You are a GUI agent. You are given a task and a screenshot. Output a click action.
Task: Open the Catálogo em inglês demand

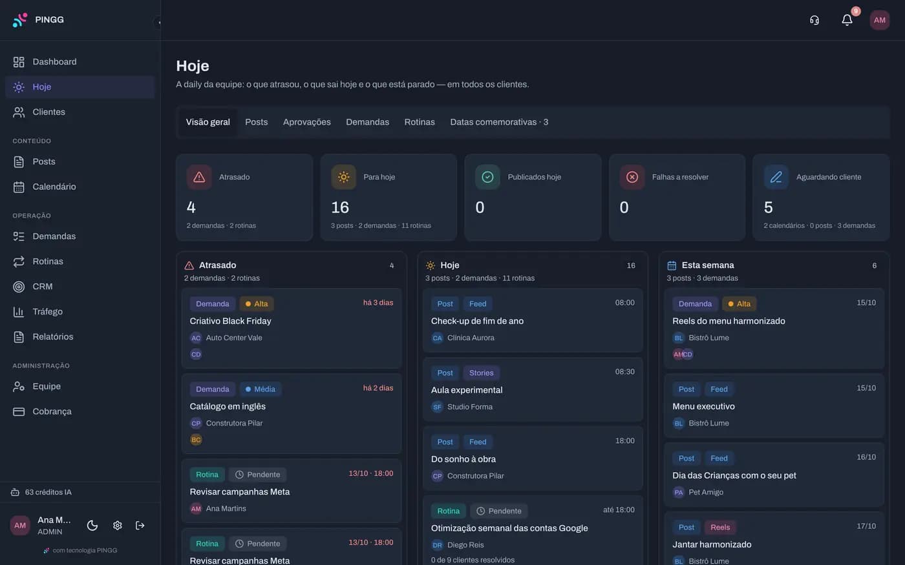(292, 414)
